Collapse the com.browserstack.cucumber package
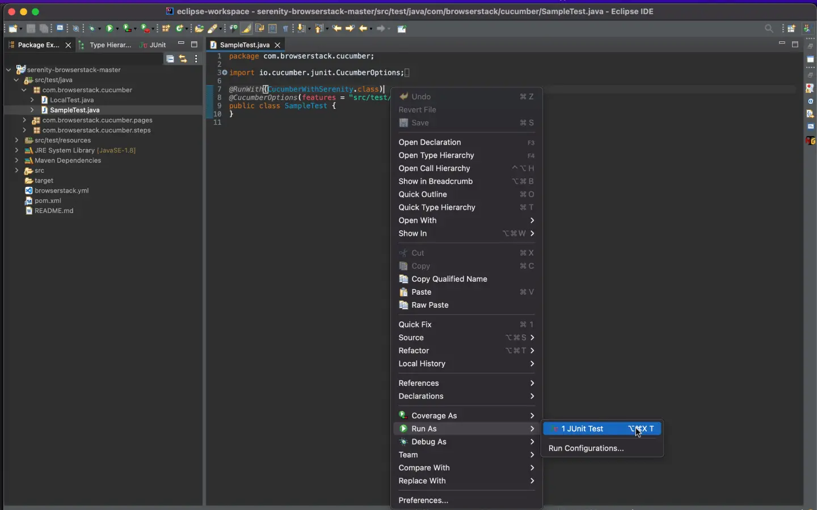This screenshot has height=510, width=817. (x=24, y=90)
